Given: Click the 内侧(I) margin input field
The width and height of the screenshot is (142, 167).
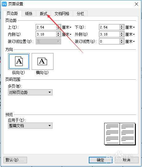Looking at the screenshot, I should (46, 34).
